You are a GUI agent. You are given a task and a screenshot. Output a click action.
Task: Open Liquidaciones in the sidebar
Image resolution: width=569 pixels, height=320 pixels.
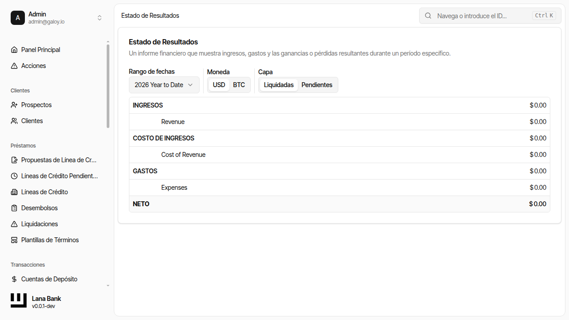pyautogui.click(x=40, y=224)
